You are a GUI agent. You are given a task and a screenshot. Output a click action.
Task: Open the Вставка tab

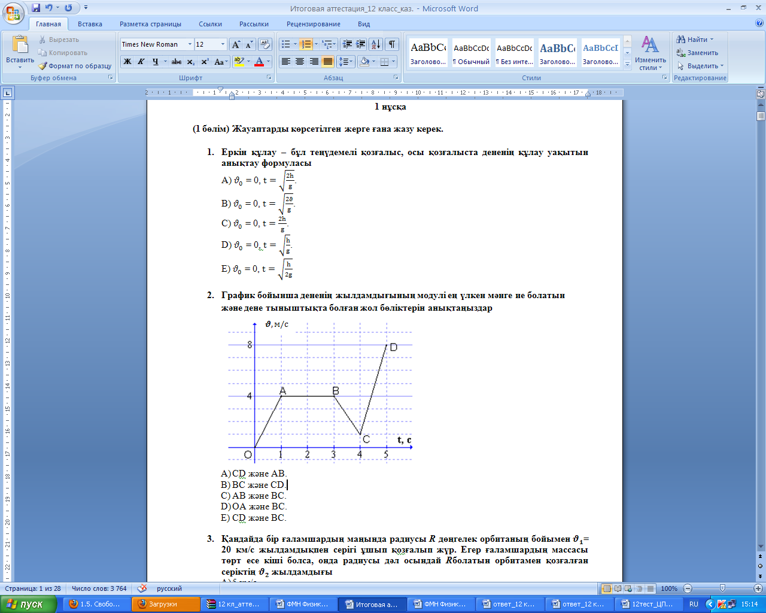click(x=90, y=24)
